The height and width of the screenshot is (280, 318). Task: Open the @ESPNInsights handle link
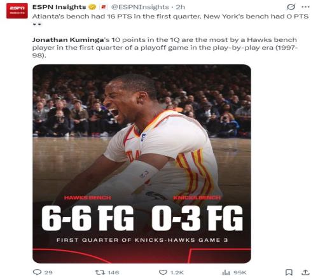tap(140, 7)
